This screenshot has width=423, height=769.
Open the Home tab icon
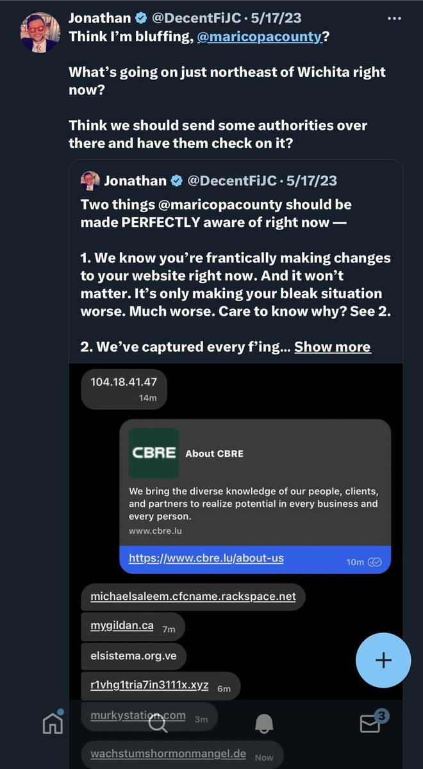(x=53, y=722)
